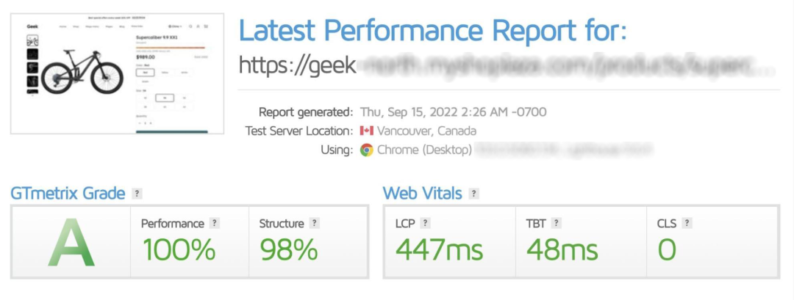Viewport: 794px width, 300px height.
Task: Click the Performance help question mark
Action: click(215, 223)
